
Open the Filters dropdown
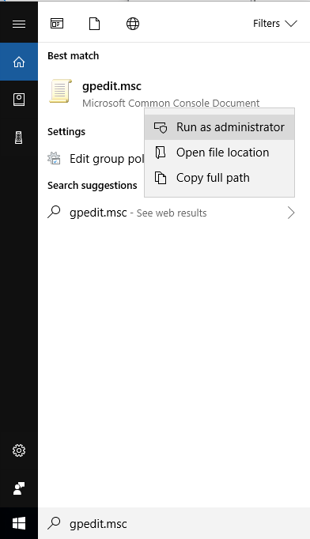(x=275, y=24)
